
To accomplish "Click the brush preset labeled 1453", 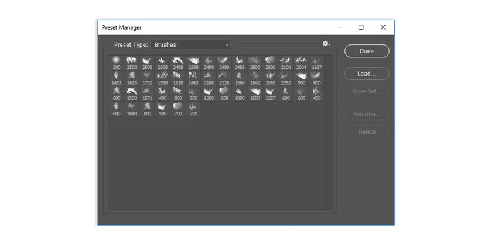I will click(x=117, y=78).
